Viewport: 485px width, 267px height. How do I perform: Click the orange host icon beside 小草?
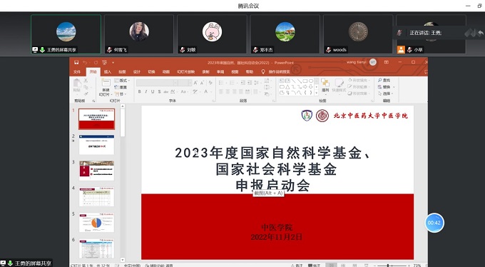point(401,49)
